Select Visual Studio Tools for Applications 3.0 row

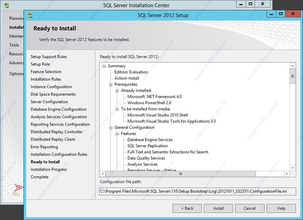pos(172,121)
